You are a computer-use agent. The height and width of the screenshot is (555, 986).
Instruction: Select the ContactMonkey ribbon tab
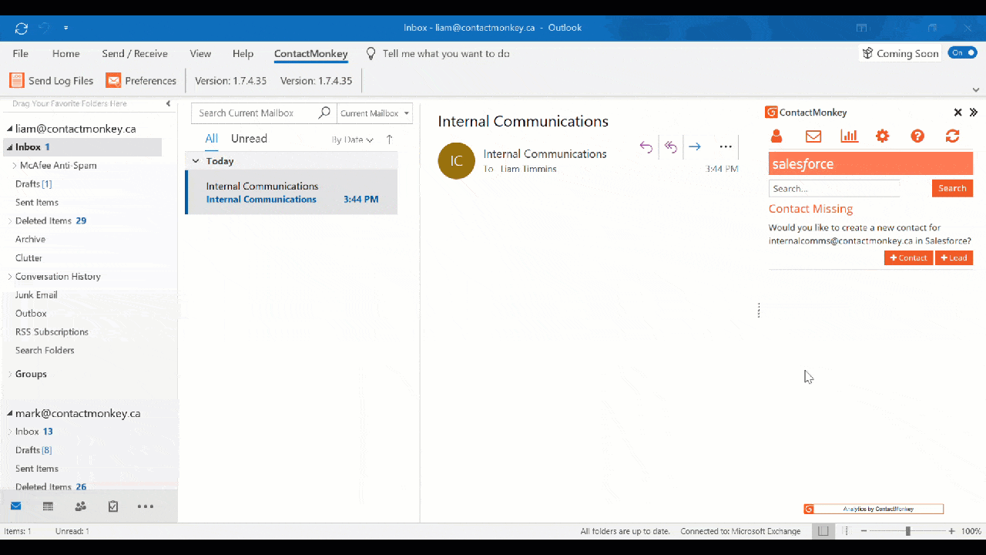(x=311, y=54)
